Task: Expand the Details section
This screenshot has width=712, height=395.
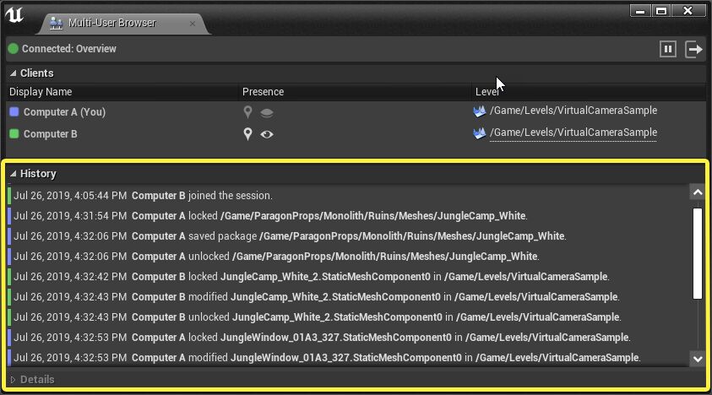Action: (x=14, y=380)
